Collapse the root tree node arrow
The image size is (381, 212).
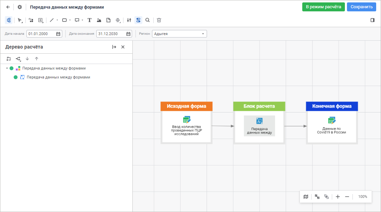(7, 68)
